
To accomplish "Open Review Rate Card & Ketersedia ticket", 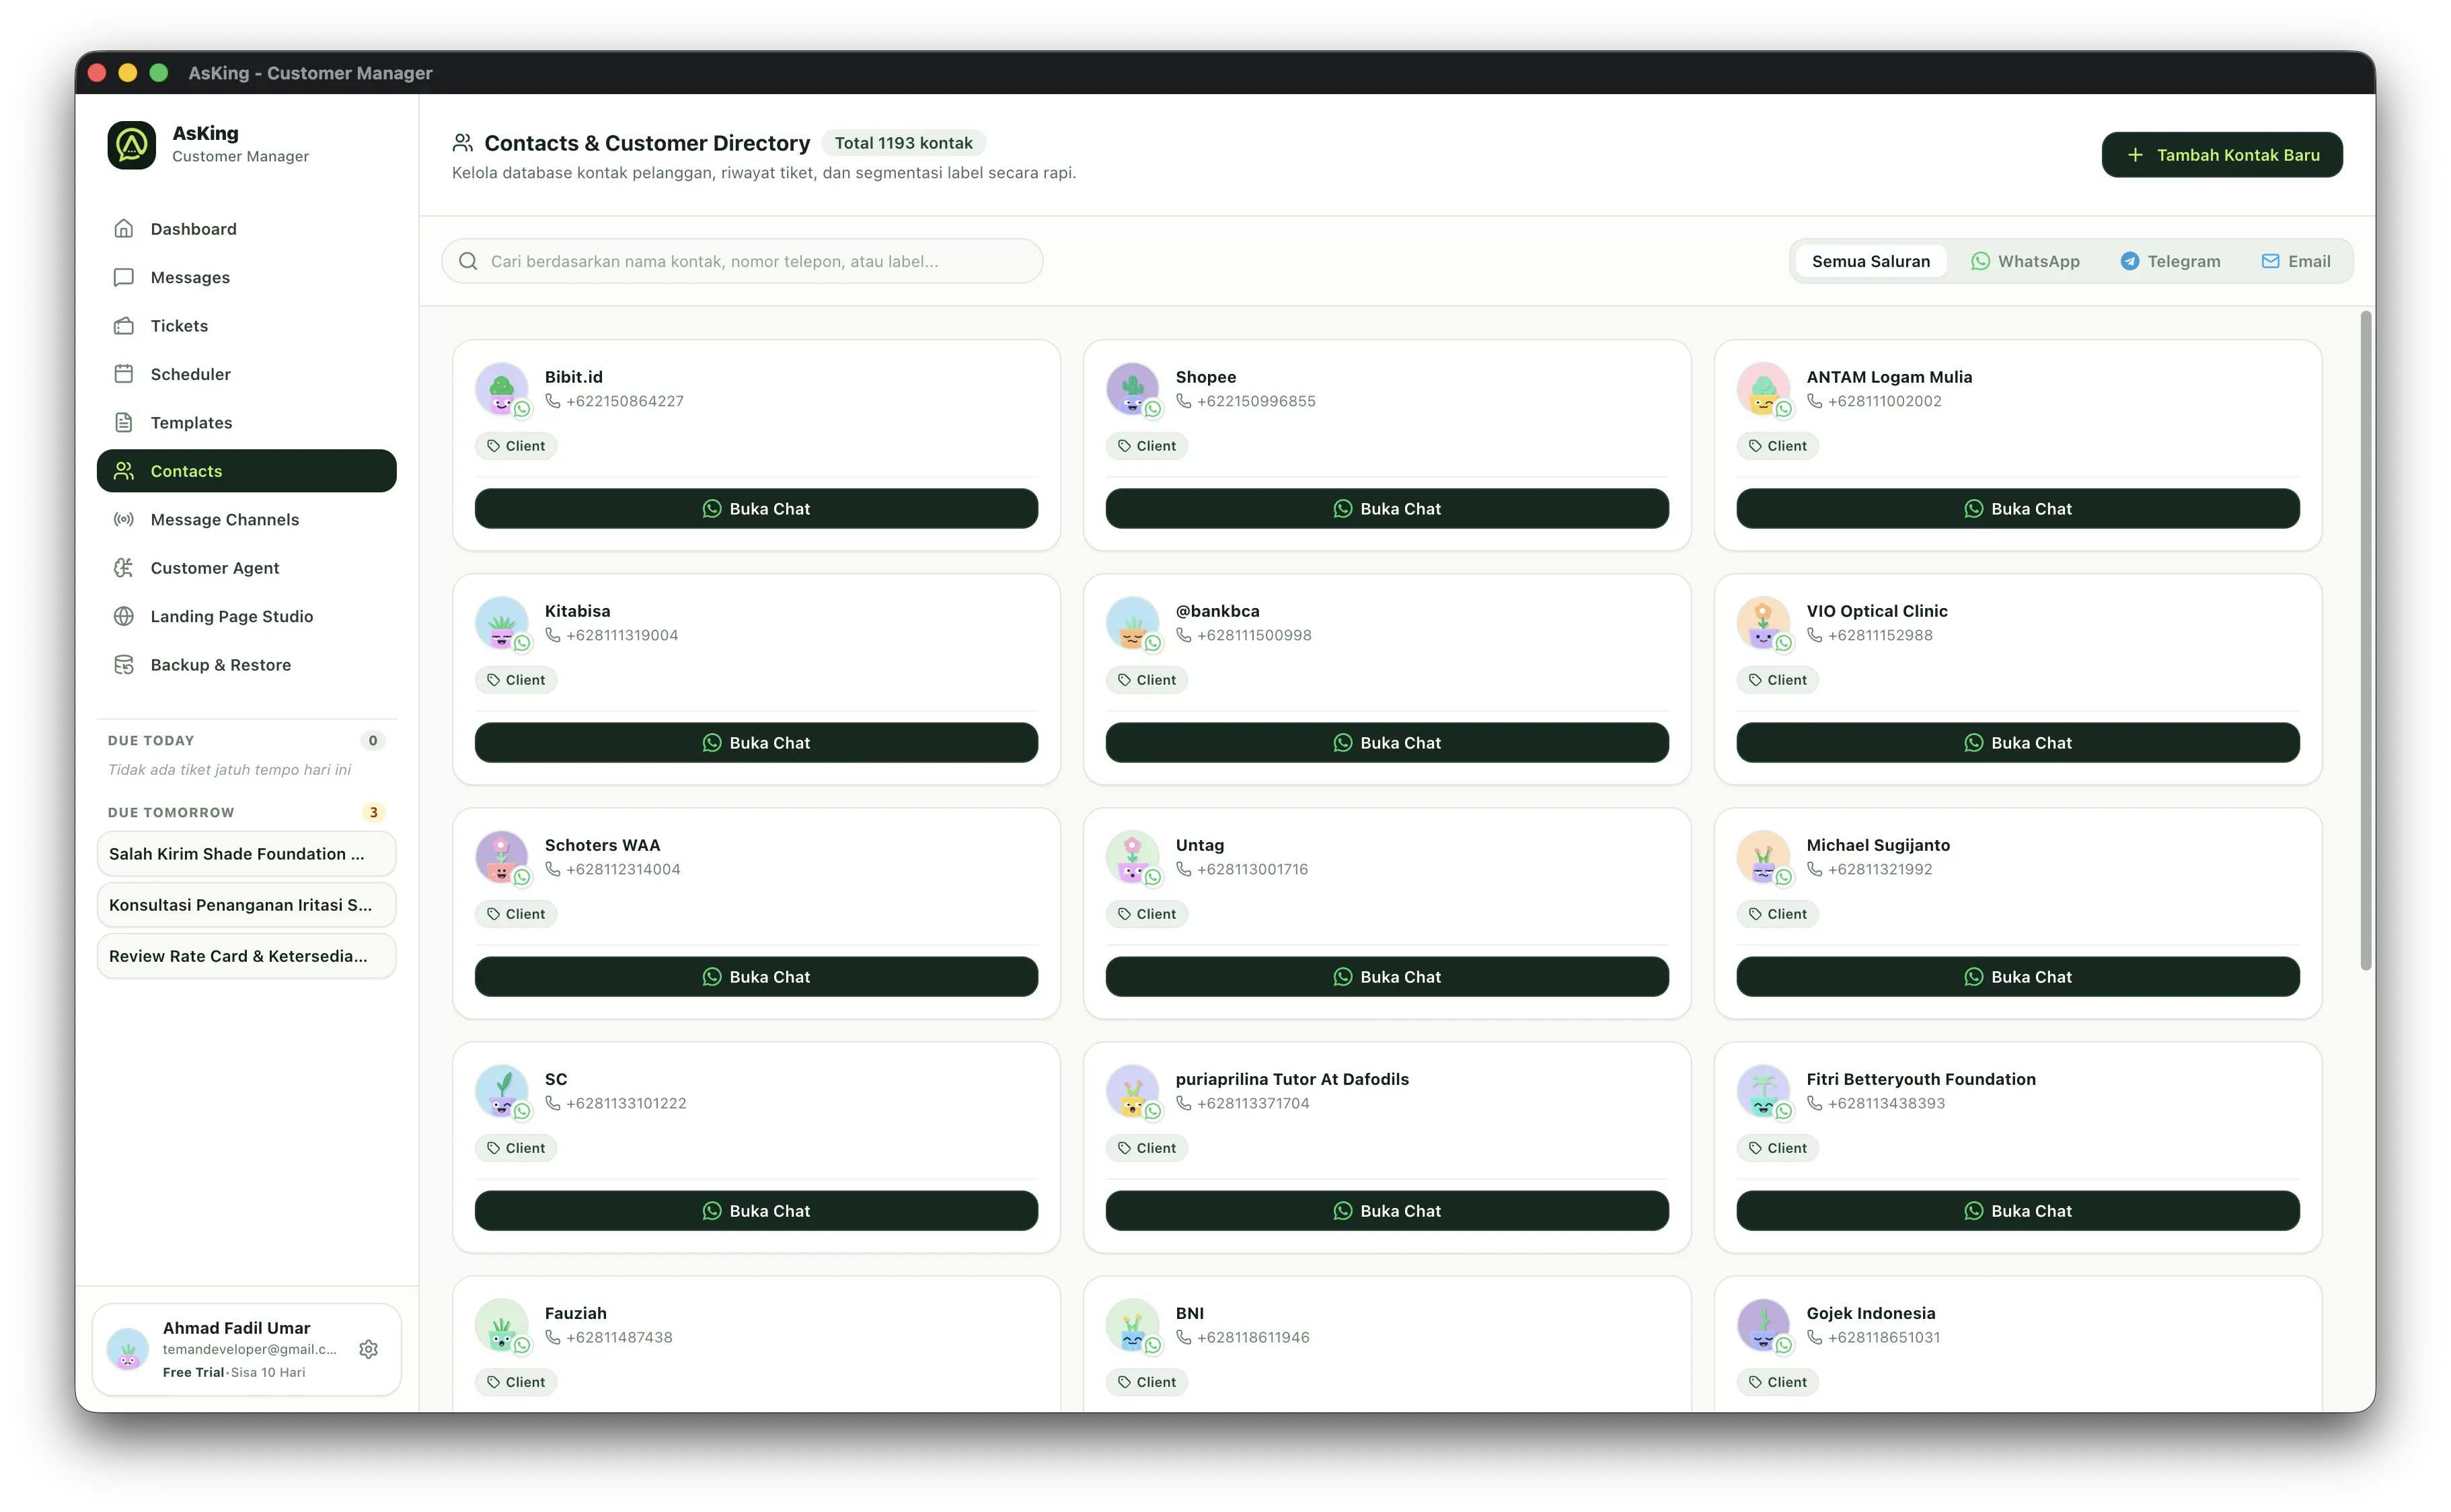I will click(247, 956).
